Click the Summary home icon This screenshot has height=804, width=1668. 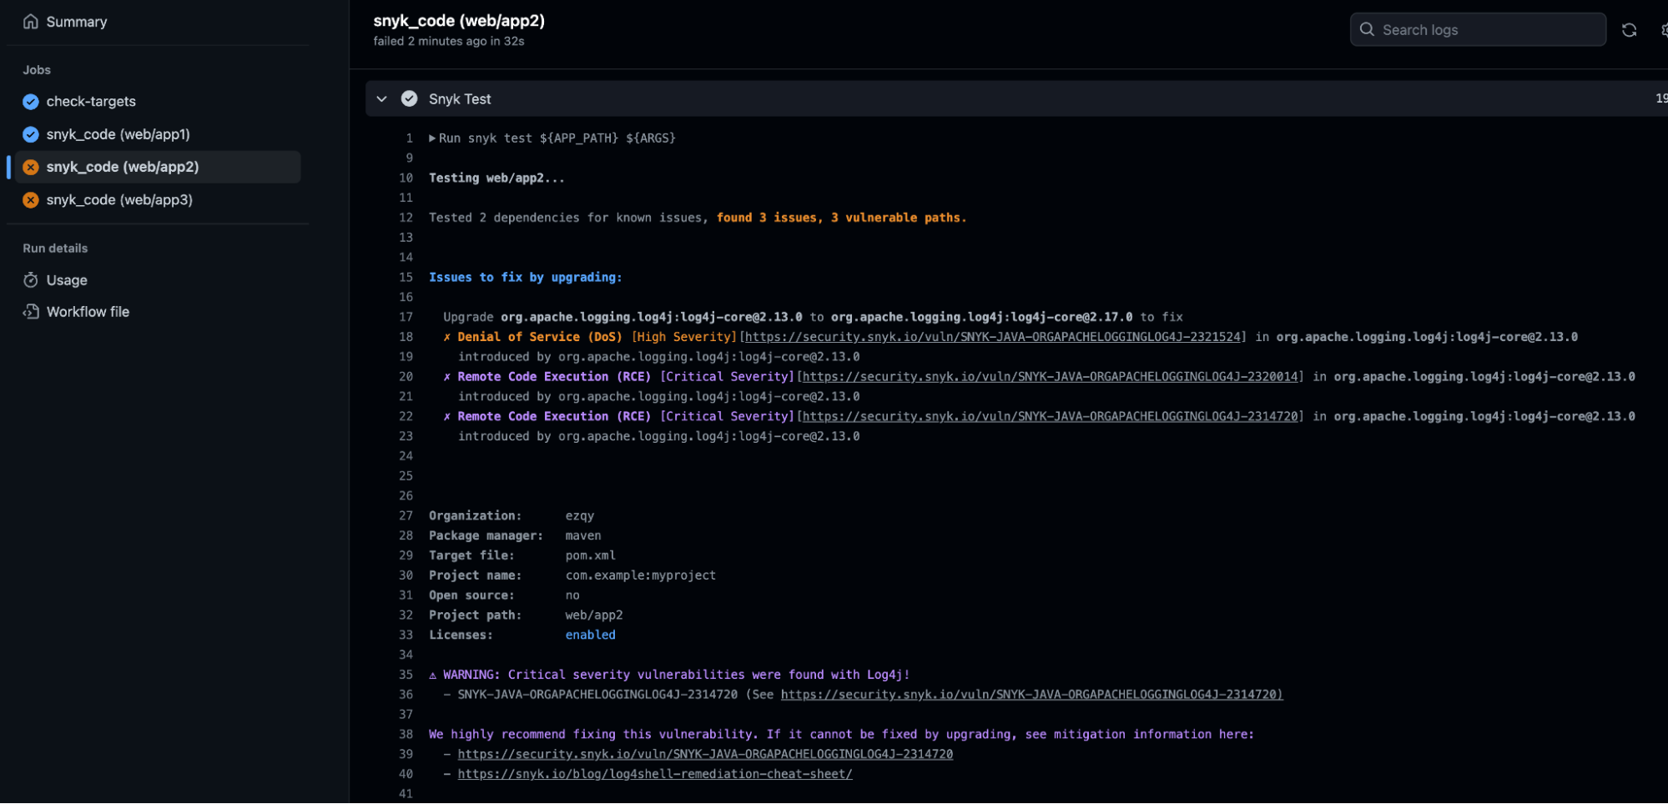pos(31,22)
